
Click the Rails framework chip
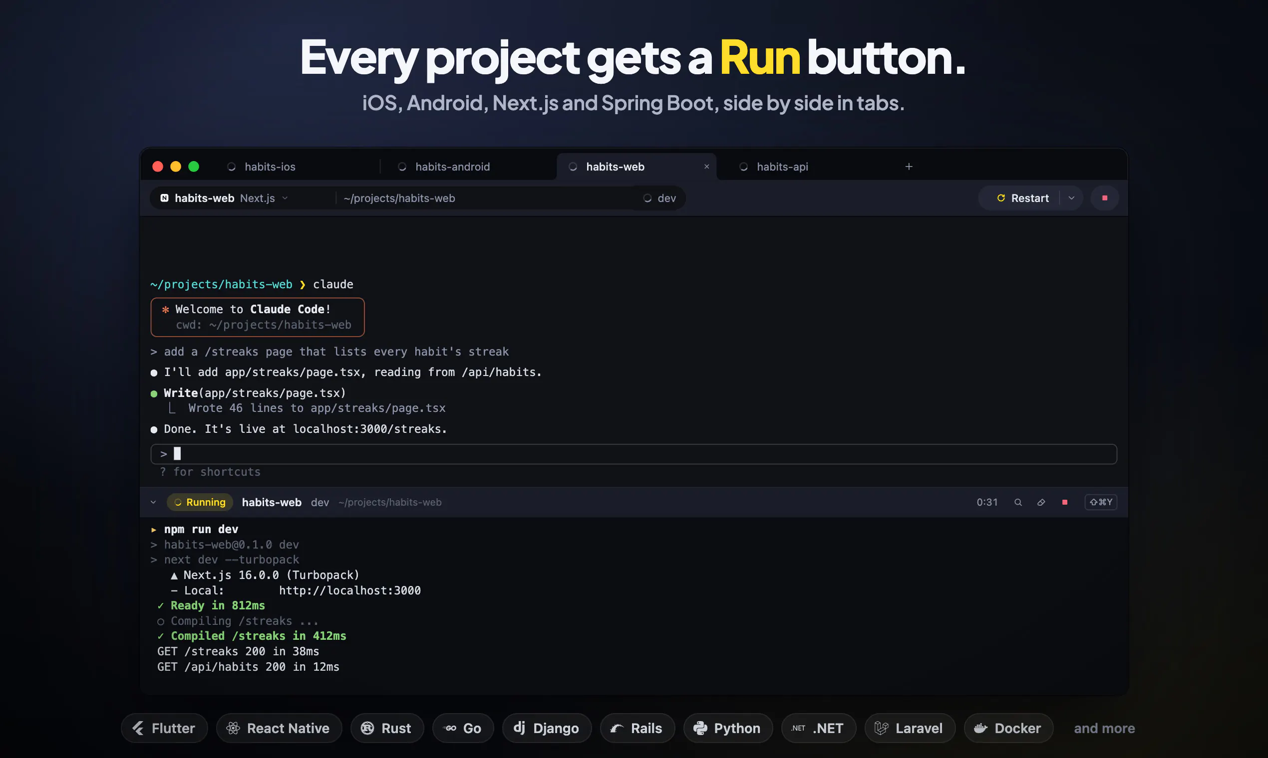[x=637, y=728]
